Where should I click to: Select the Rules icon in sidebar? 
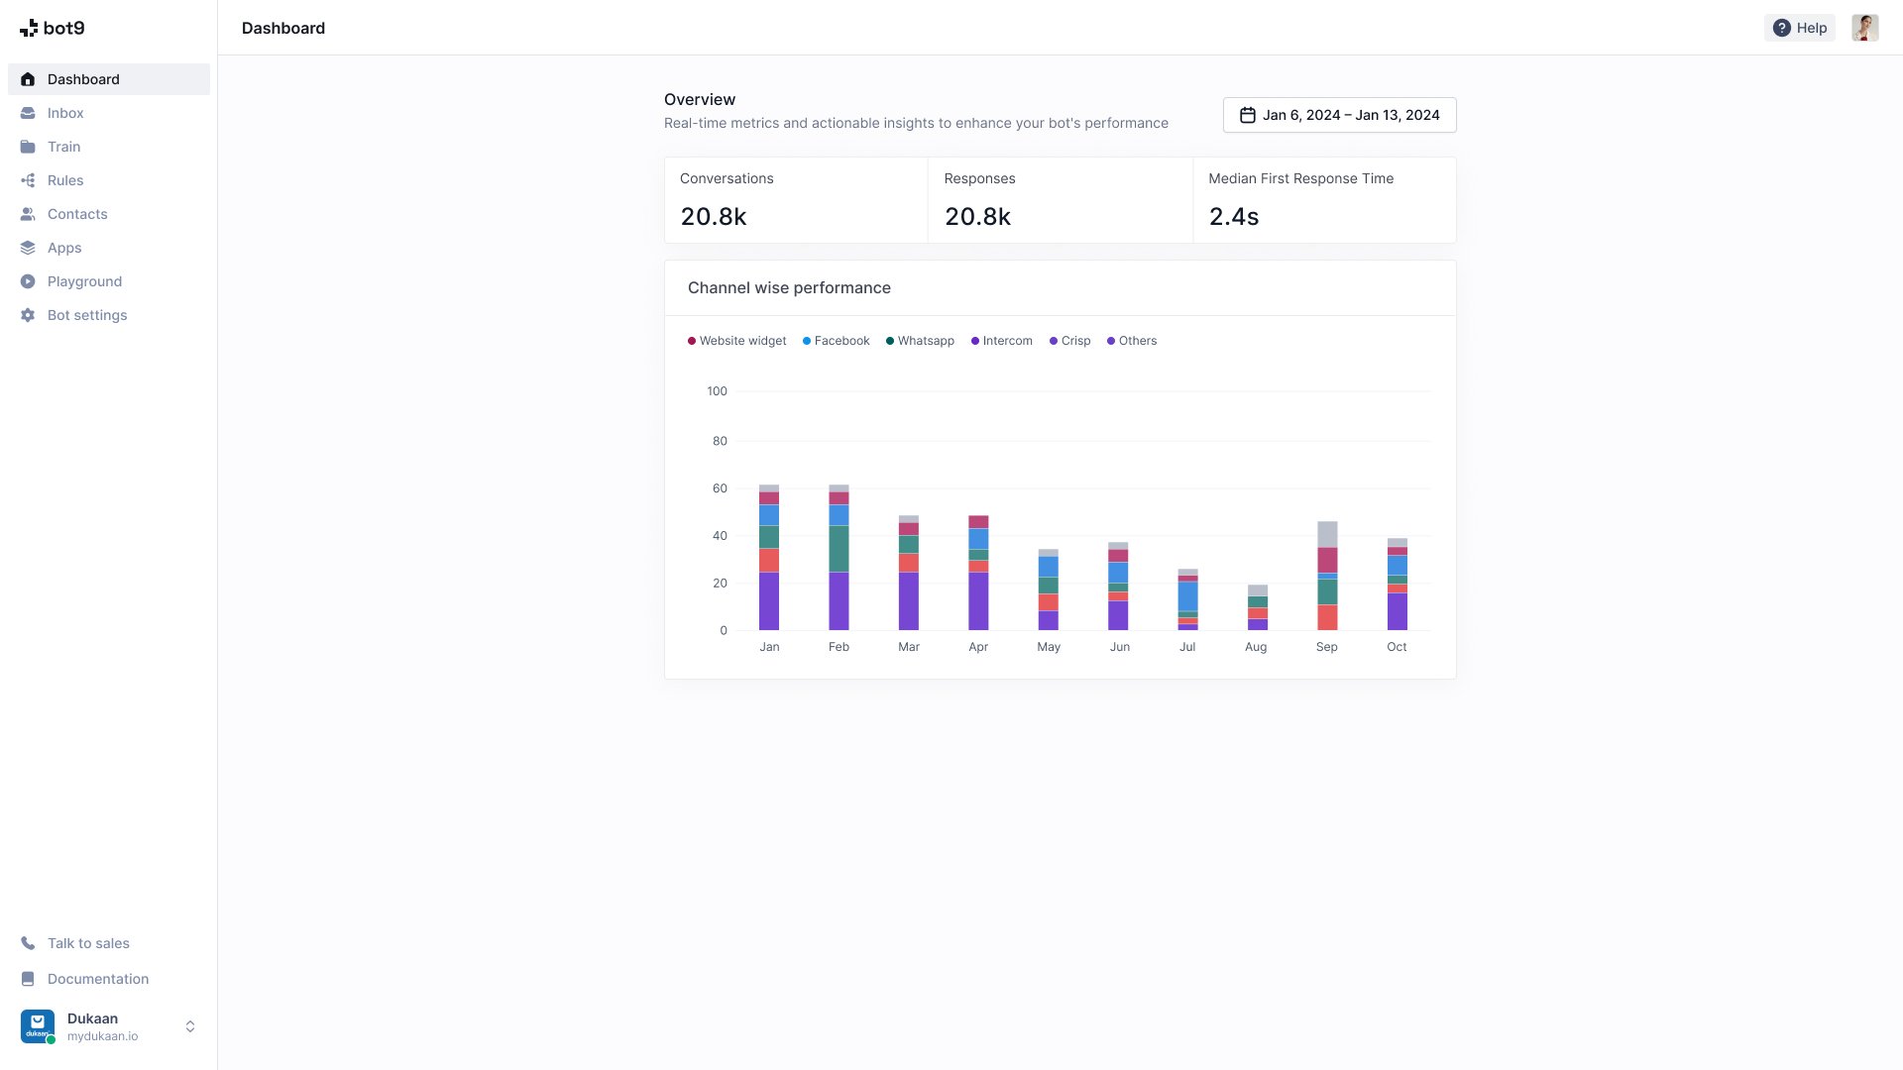[x=28, y=180]
